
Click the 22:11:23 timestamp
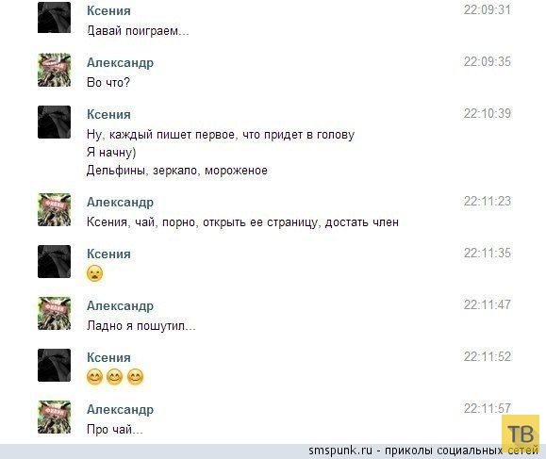tap(488, 201)
